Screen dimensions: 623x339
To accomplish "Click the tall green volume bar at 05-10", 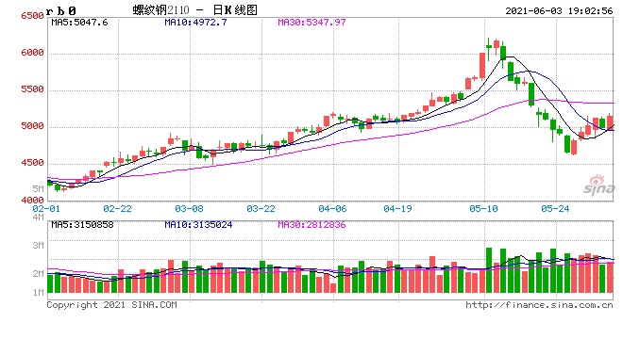I will [489, 270].
